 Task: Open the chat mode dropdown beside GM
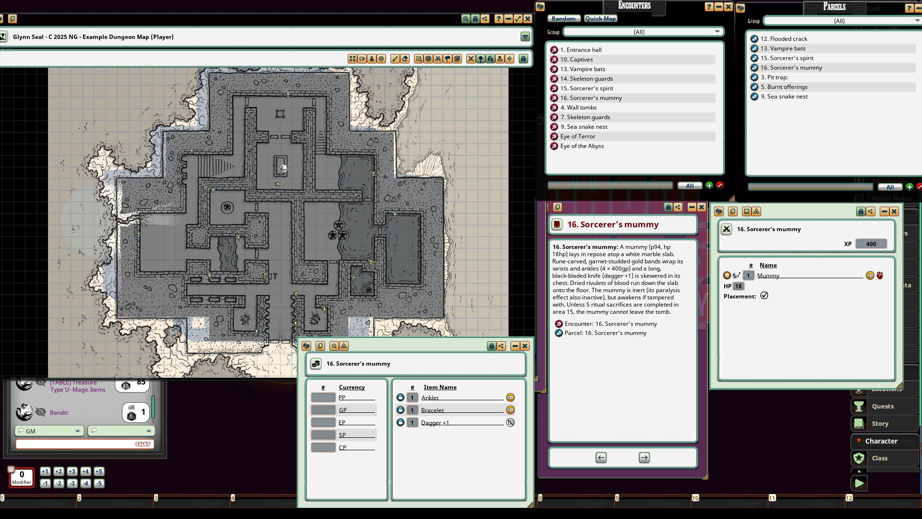pyautogui.click(x=121, y=431)
